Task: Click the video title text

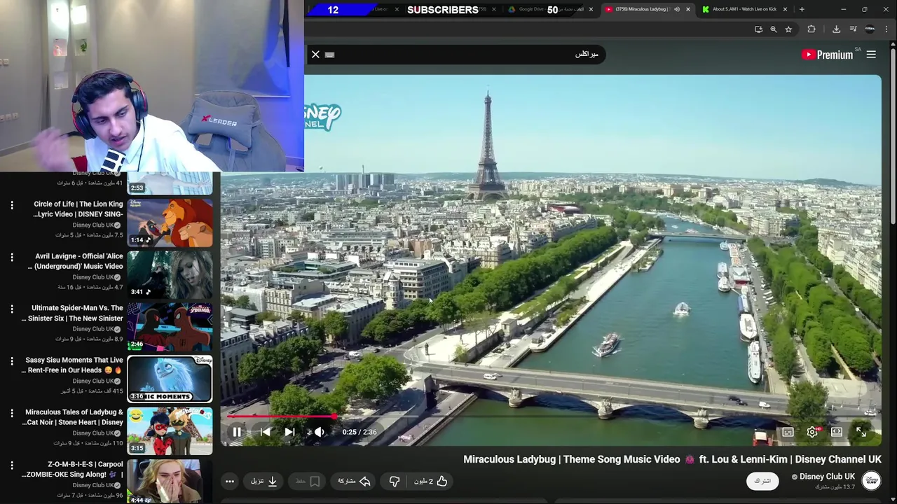Action: (x=672, y=459)
